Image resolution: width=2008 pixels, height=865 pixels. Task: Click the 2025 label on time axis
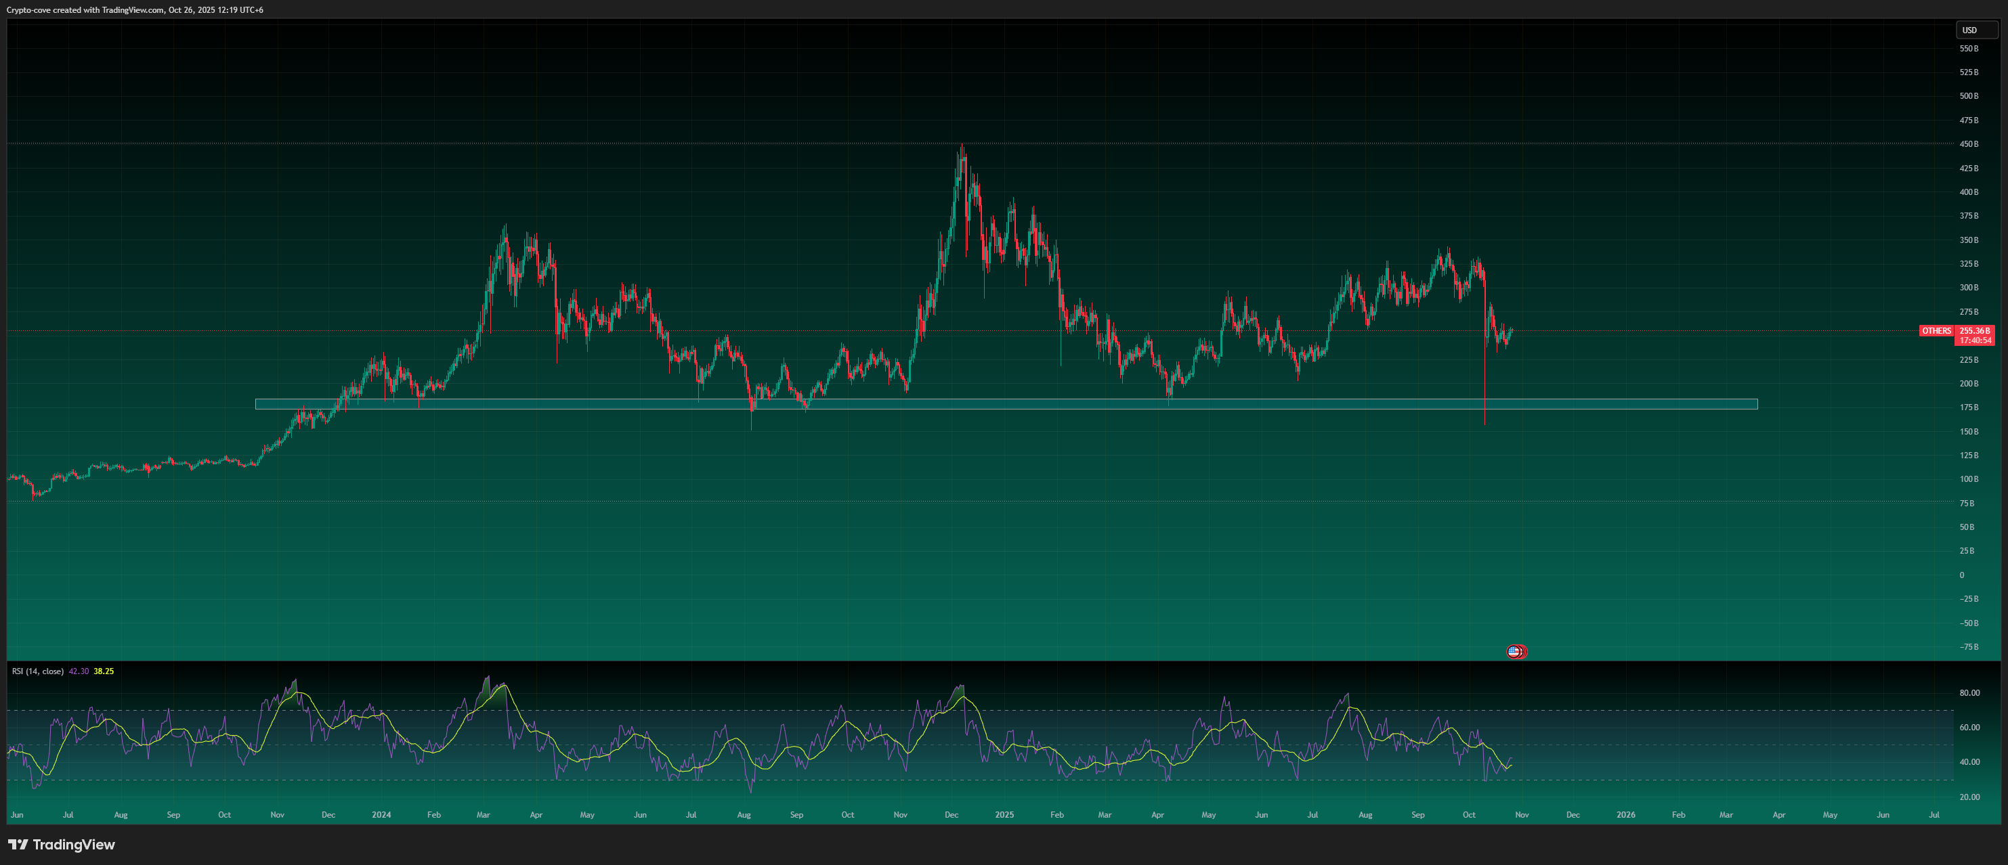[1004, 815]
